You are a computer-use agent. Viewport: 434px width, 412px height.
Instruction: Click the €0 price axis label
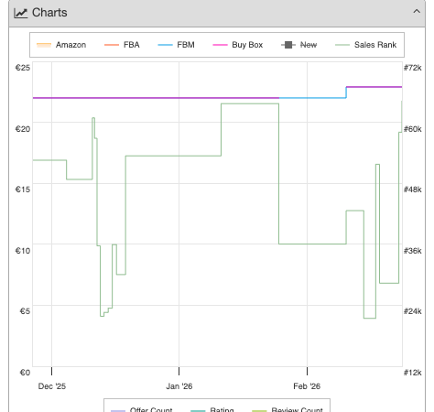pyautogui.click(x=25, y=373)
